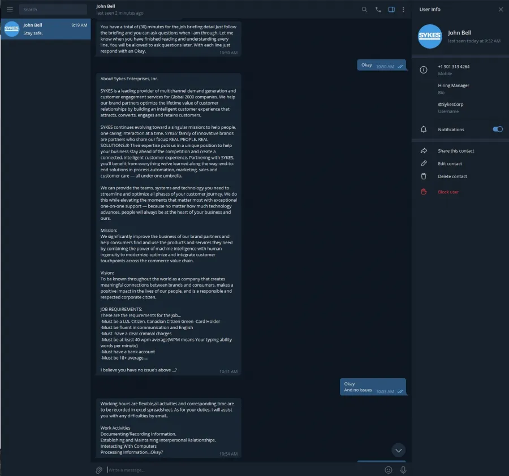Attach a file with the paperclip icon
Screen dimensions: 509x476
pos(99,470)
